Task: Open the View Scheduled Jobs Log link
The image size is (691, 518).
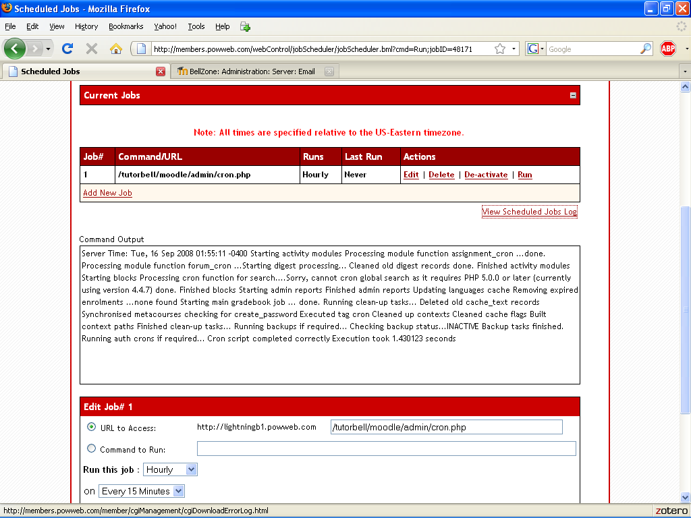Action: pos(530,212)
